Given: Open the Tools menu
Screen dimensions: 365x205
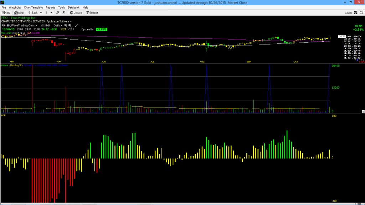Looking at the screenshot, I should pos(61,7).
